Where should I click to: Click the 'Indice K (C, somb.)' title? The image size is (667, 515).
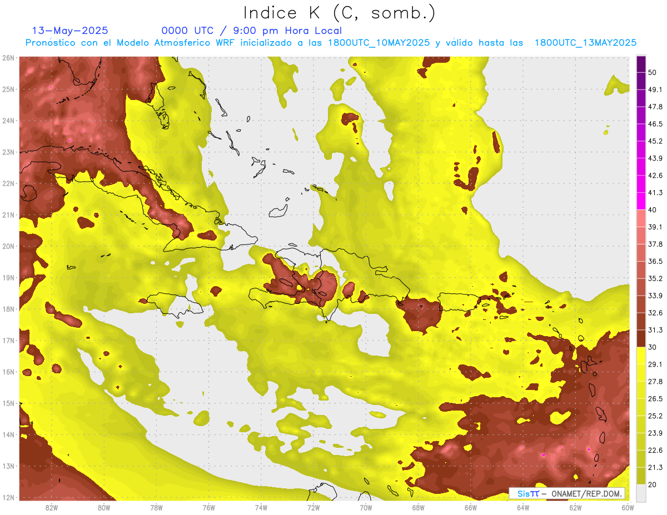tap(340, 13)
